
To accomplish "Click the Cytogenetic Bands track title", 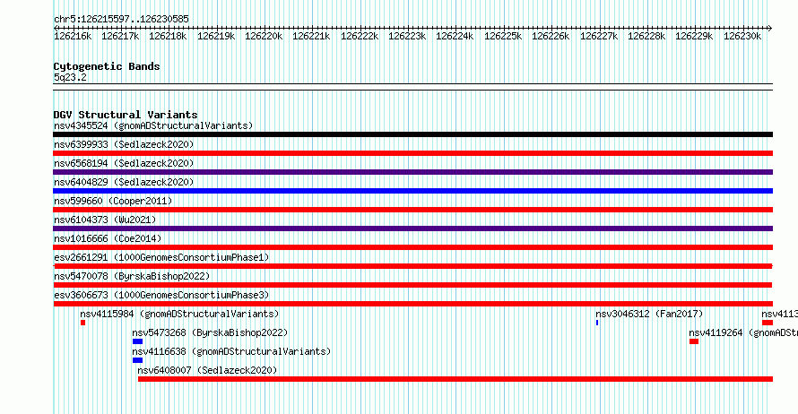I will pyautogui.click(x=107, y=66).
